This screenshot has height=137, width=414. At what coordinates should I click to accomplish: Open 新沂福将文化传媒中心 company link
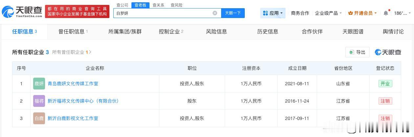tap(83, 101)
